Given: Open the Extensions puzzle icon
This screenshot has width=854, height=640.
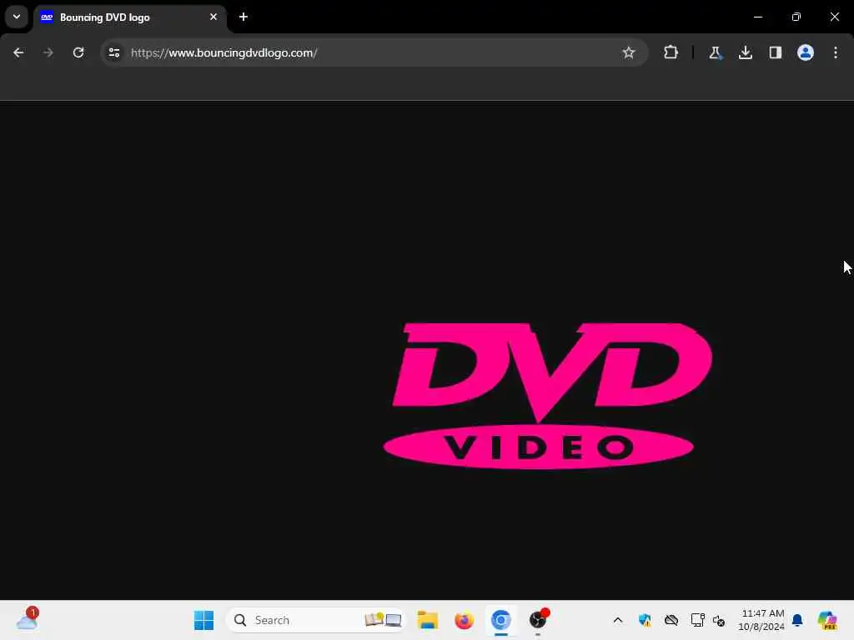Looking at the screenshot, I should (671, 52).
